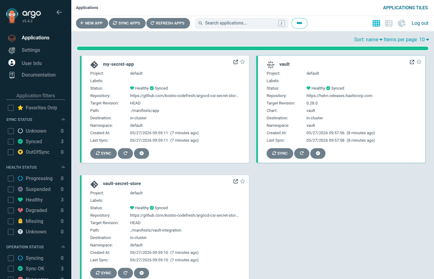
Task: Open vault external link icon
Action: tap(412, 62)
